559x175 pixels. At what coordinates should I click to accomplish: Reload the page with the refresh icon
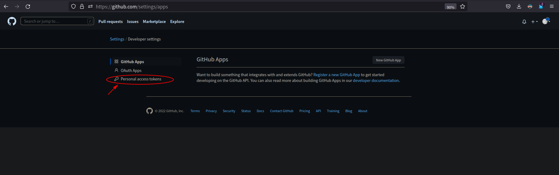pos(28,6)
